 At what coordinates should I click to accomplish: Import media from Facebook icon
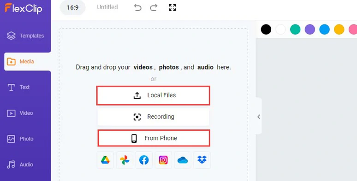point(144,160)
